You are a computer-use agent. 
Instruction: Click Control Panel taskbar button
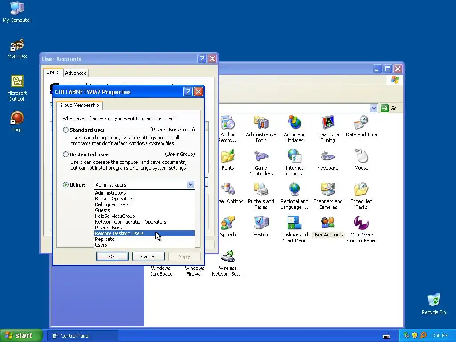83,336
